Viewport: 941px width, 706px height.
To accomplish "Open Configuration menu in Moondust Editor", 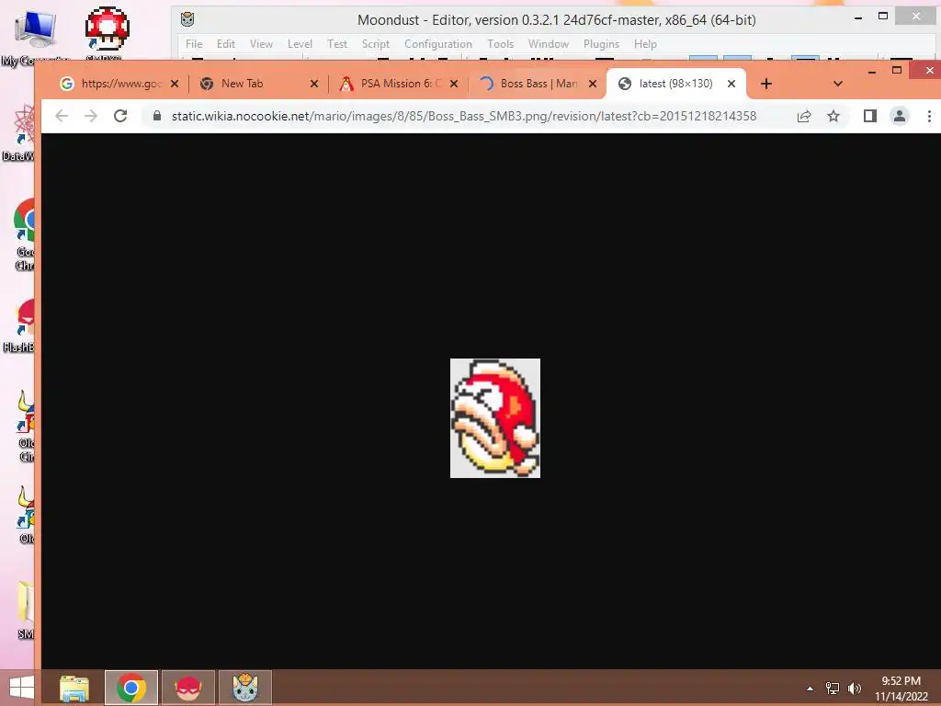I will [438, 44].
